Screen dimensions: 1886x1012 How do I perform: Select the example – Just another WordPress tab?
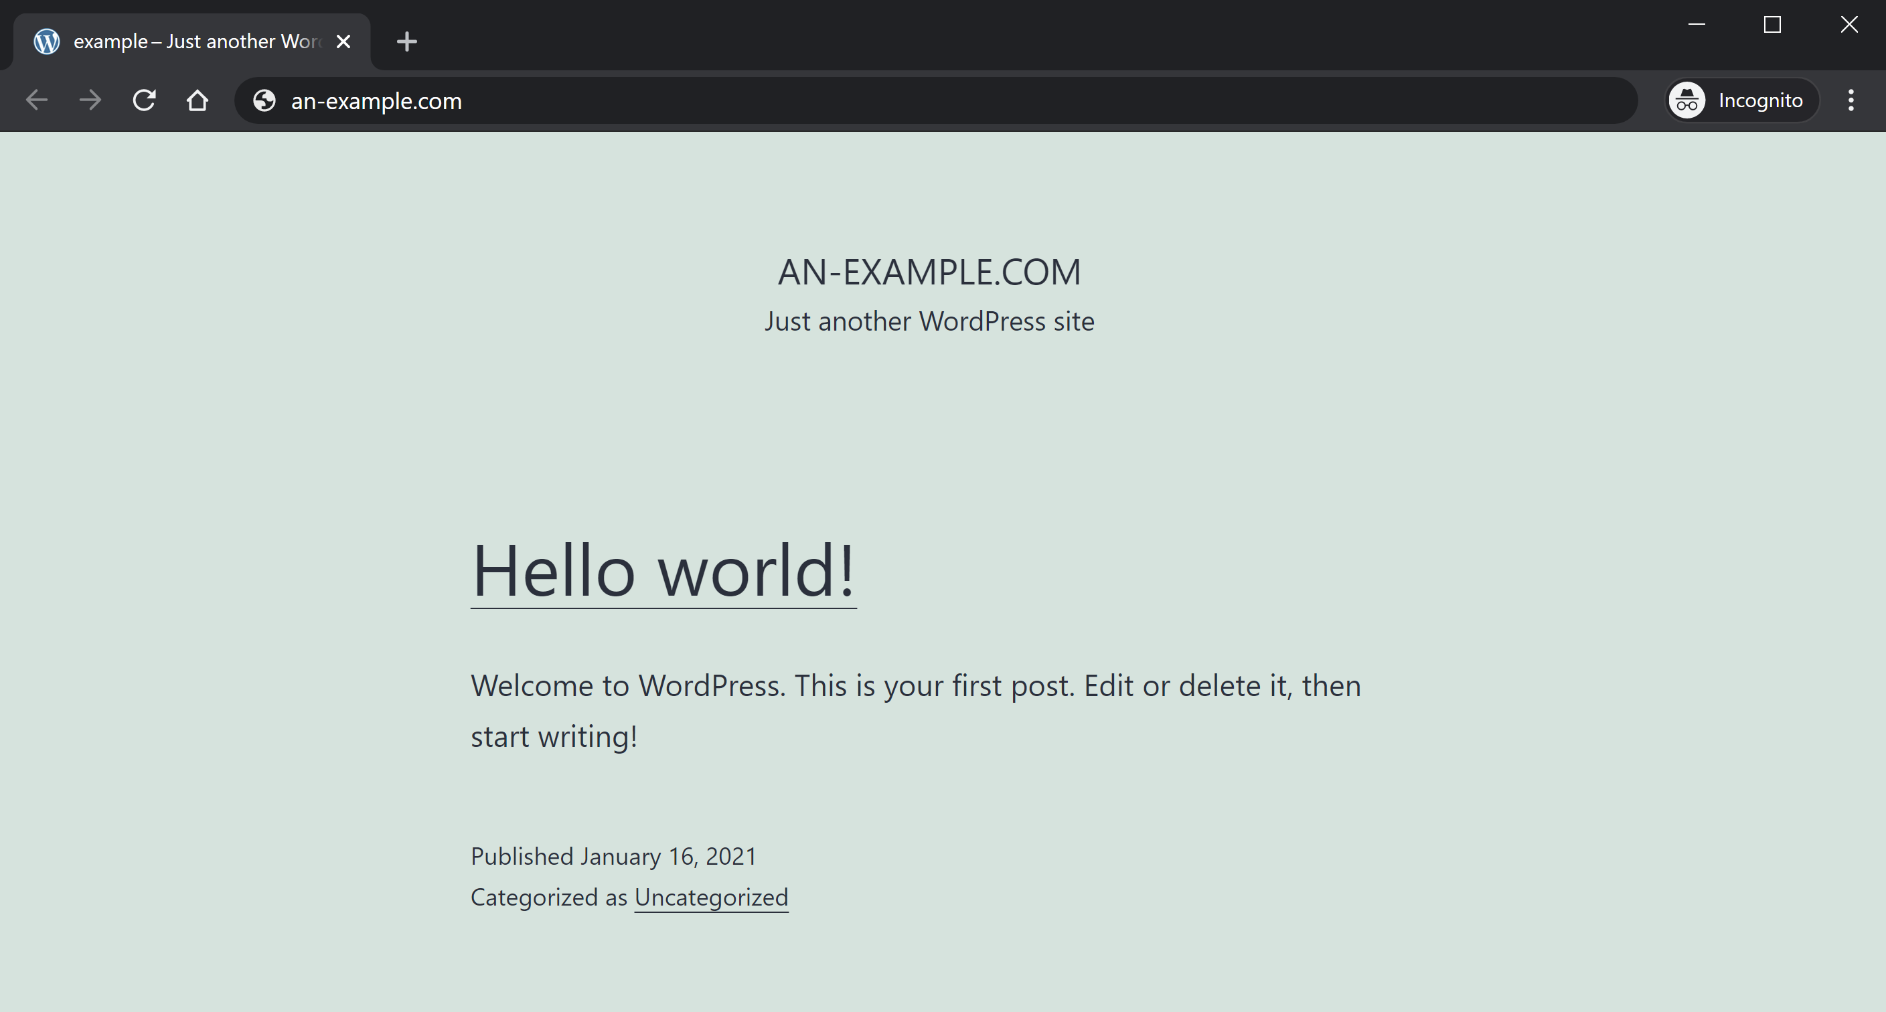point(192,41)
